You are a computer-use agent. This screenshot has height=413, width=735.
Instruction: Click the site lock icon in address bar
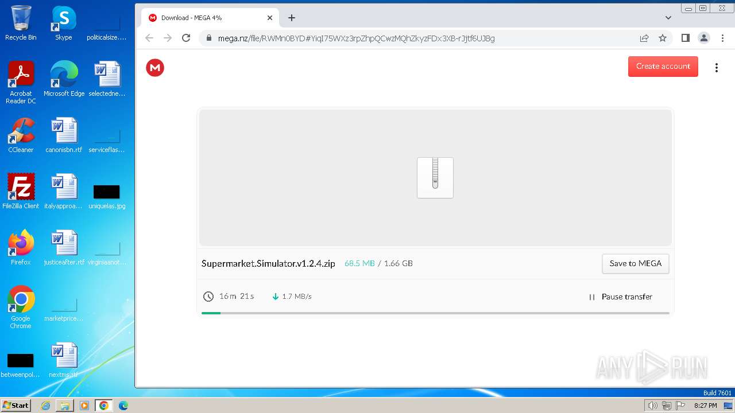tap(208, 38)
